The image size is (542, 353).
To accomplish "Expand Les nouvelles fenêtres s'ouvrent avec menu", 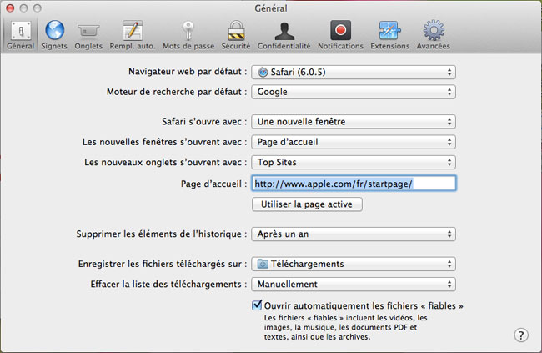I will coord(354,142).
